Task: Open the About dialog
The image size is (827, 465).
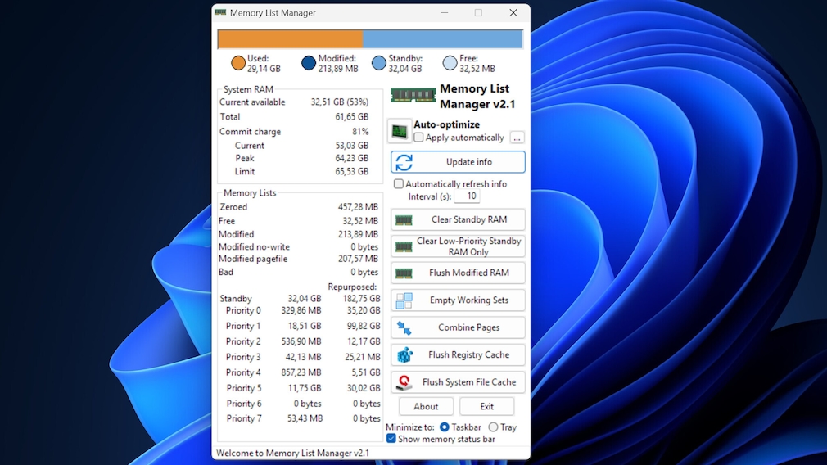Action: click(426, 407)
